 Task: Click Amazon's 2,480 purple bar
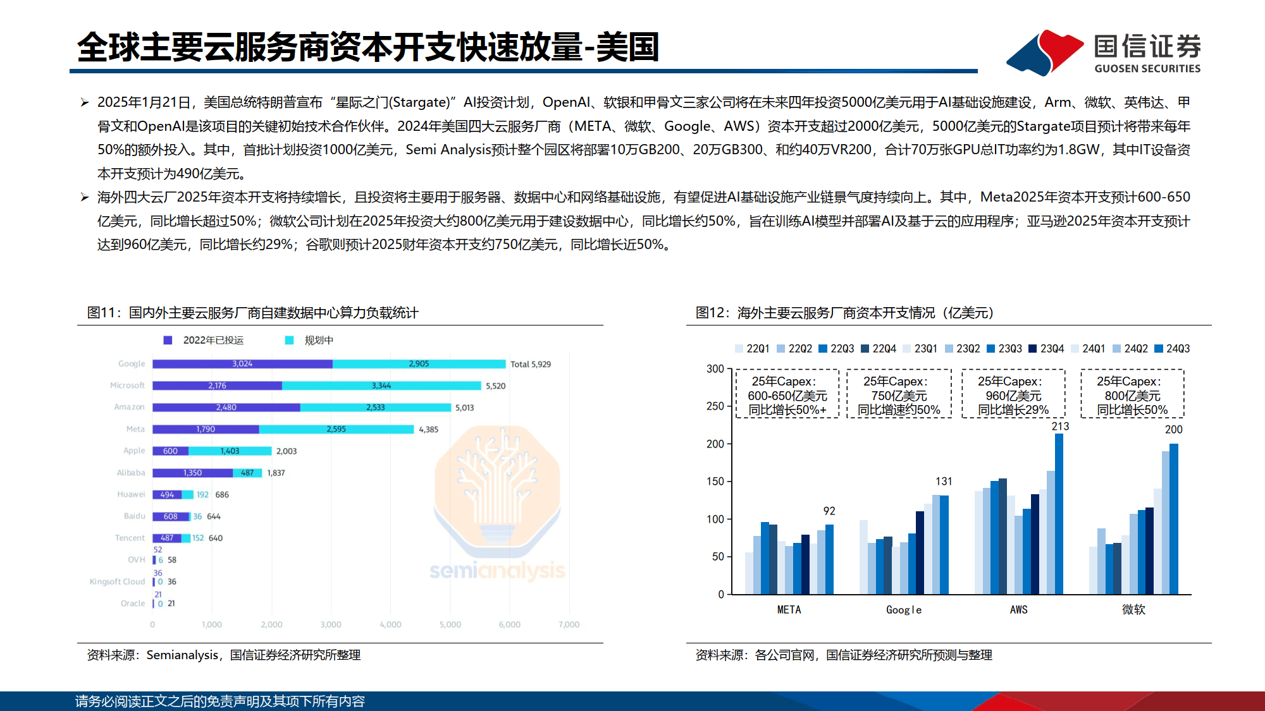click(x=226, y=408)
